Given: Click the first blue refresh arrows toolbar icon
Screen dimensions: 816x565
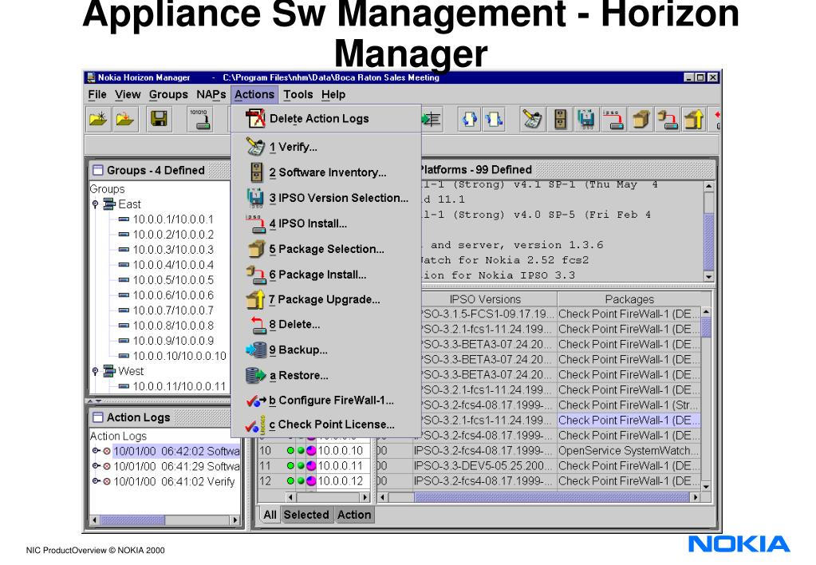Looking at the screenshot, I should click(x=469, y=119).
